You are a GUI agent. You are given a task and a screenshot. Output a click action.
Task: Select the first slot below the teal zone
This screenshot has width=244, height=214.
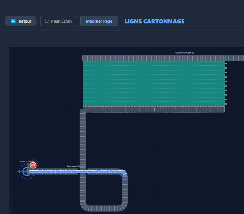(x=90, y=109)
